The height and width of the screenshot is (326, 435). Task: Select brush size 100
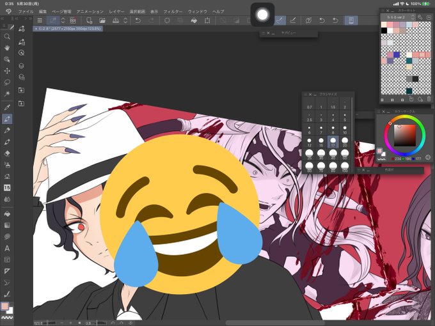(345, 167)
